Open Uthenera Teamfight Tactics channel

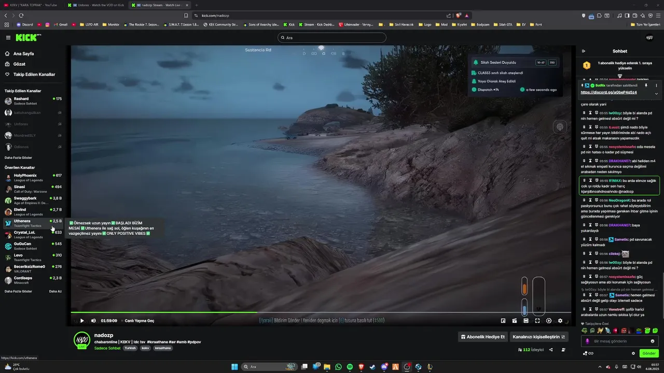pos(33,223)
